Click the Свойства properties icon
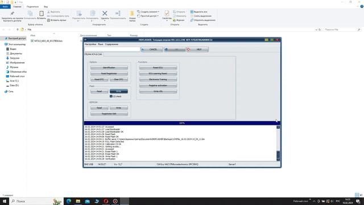 click(167, 14)
